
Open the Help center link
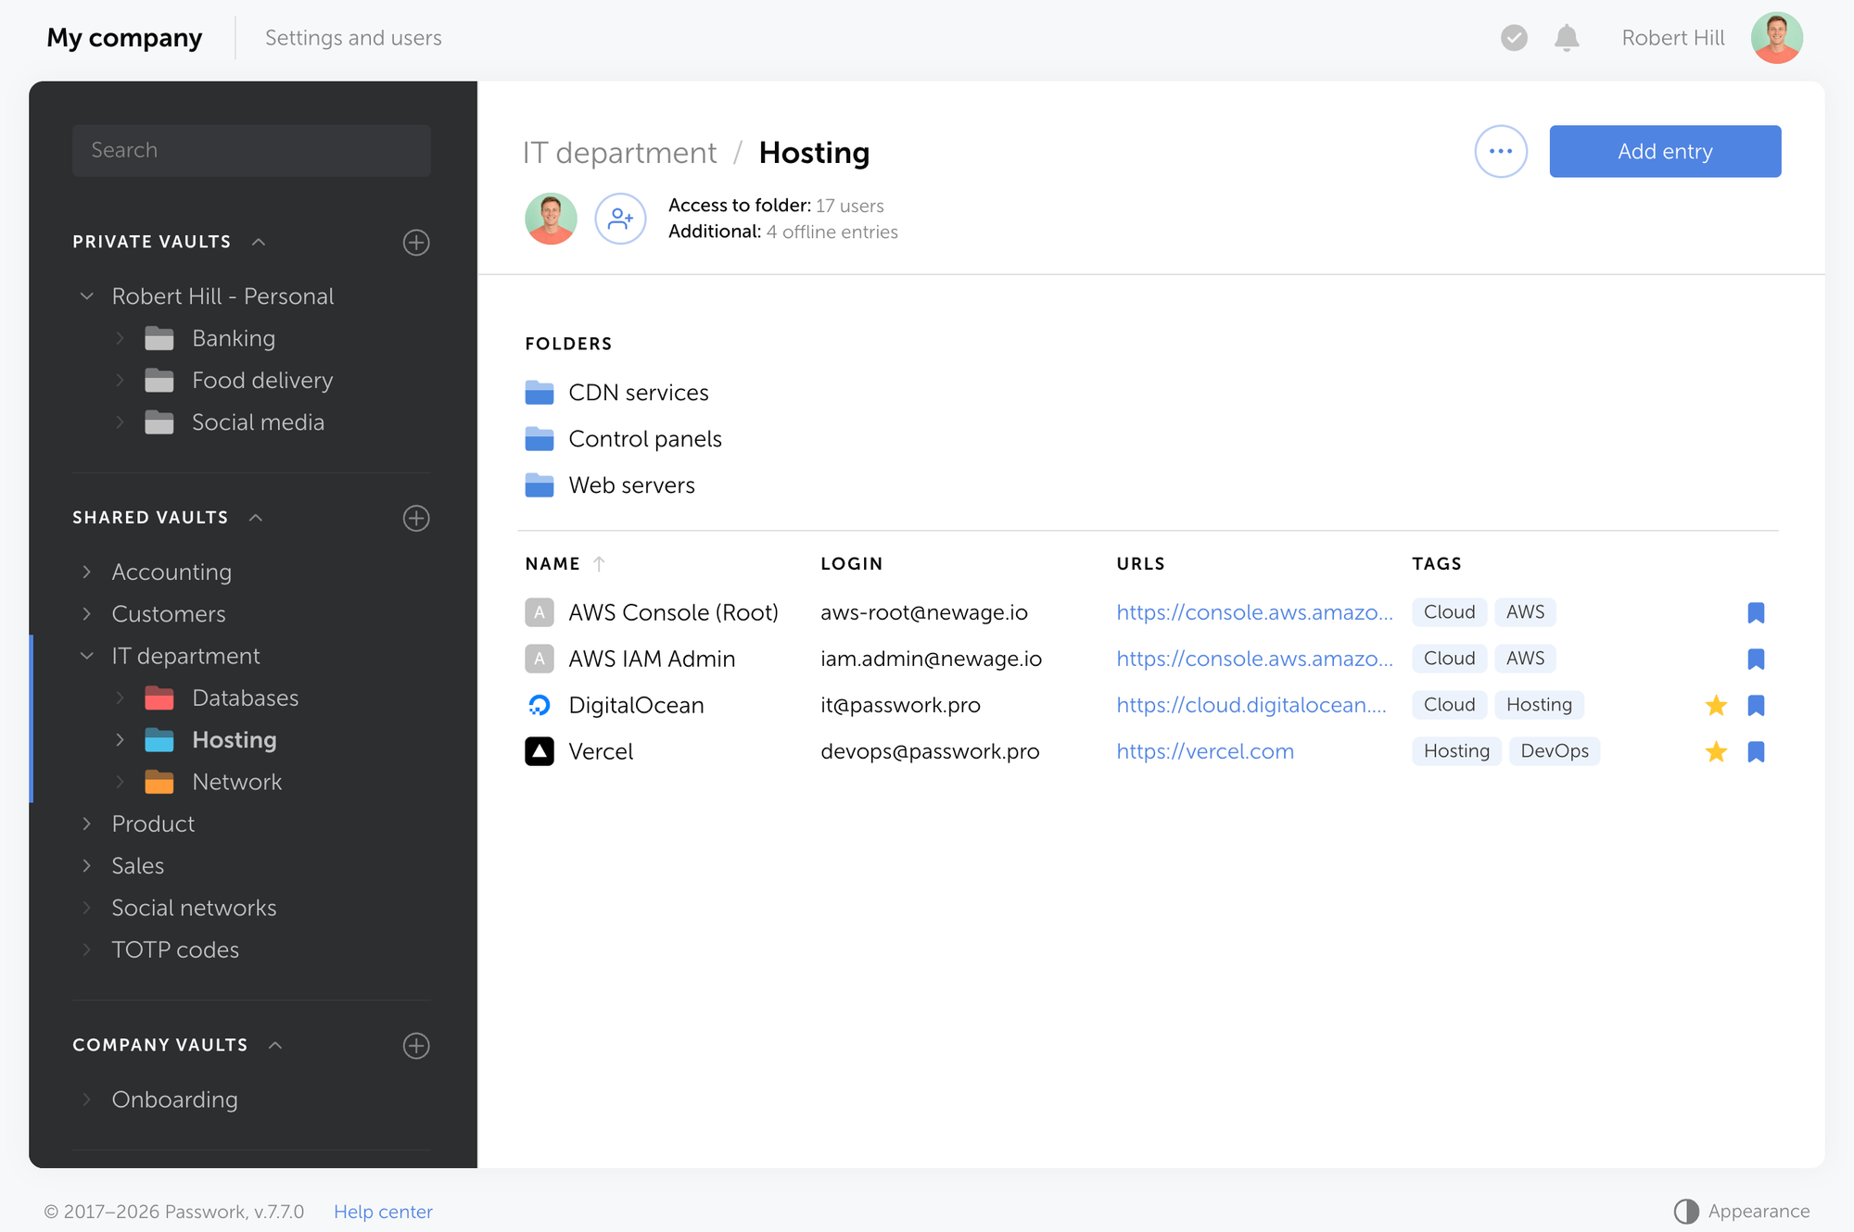(x=383, y=1212)
